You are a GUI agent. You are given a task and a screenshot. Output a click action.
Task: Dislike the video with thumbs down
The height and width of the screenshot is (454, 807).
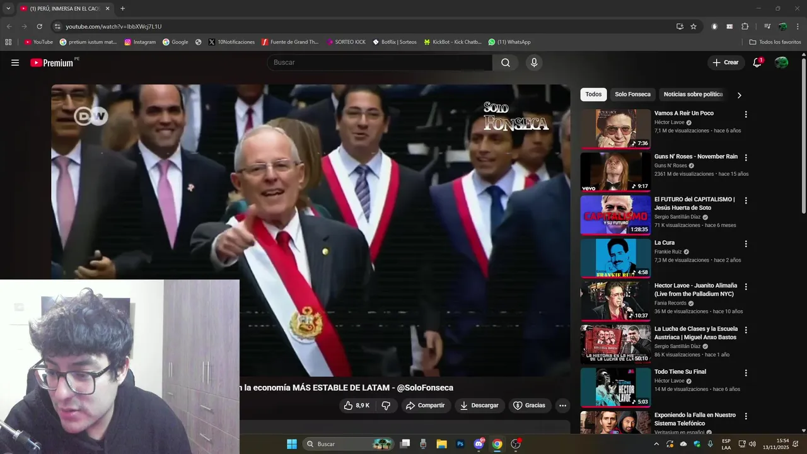pyautogui.click(x=386, y=405)
